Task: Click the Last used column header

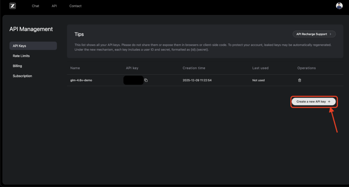Action: point(260,68)
